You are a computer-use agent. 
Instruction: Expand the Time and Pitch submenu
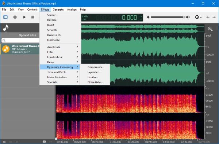click(x=60, y=72)
